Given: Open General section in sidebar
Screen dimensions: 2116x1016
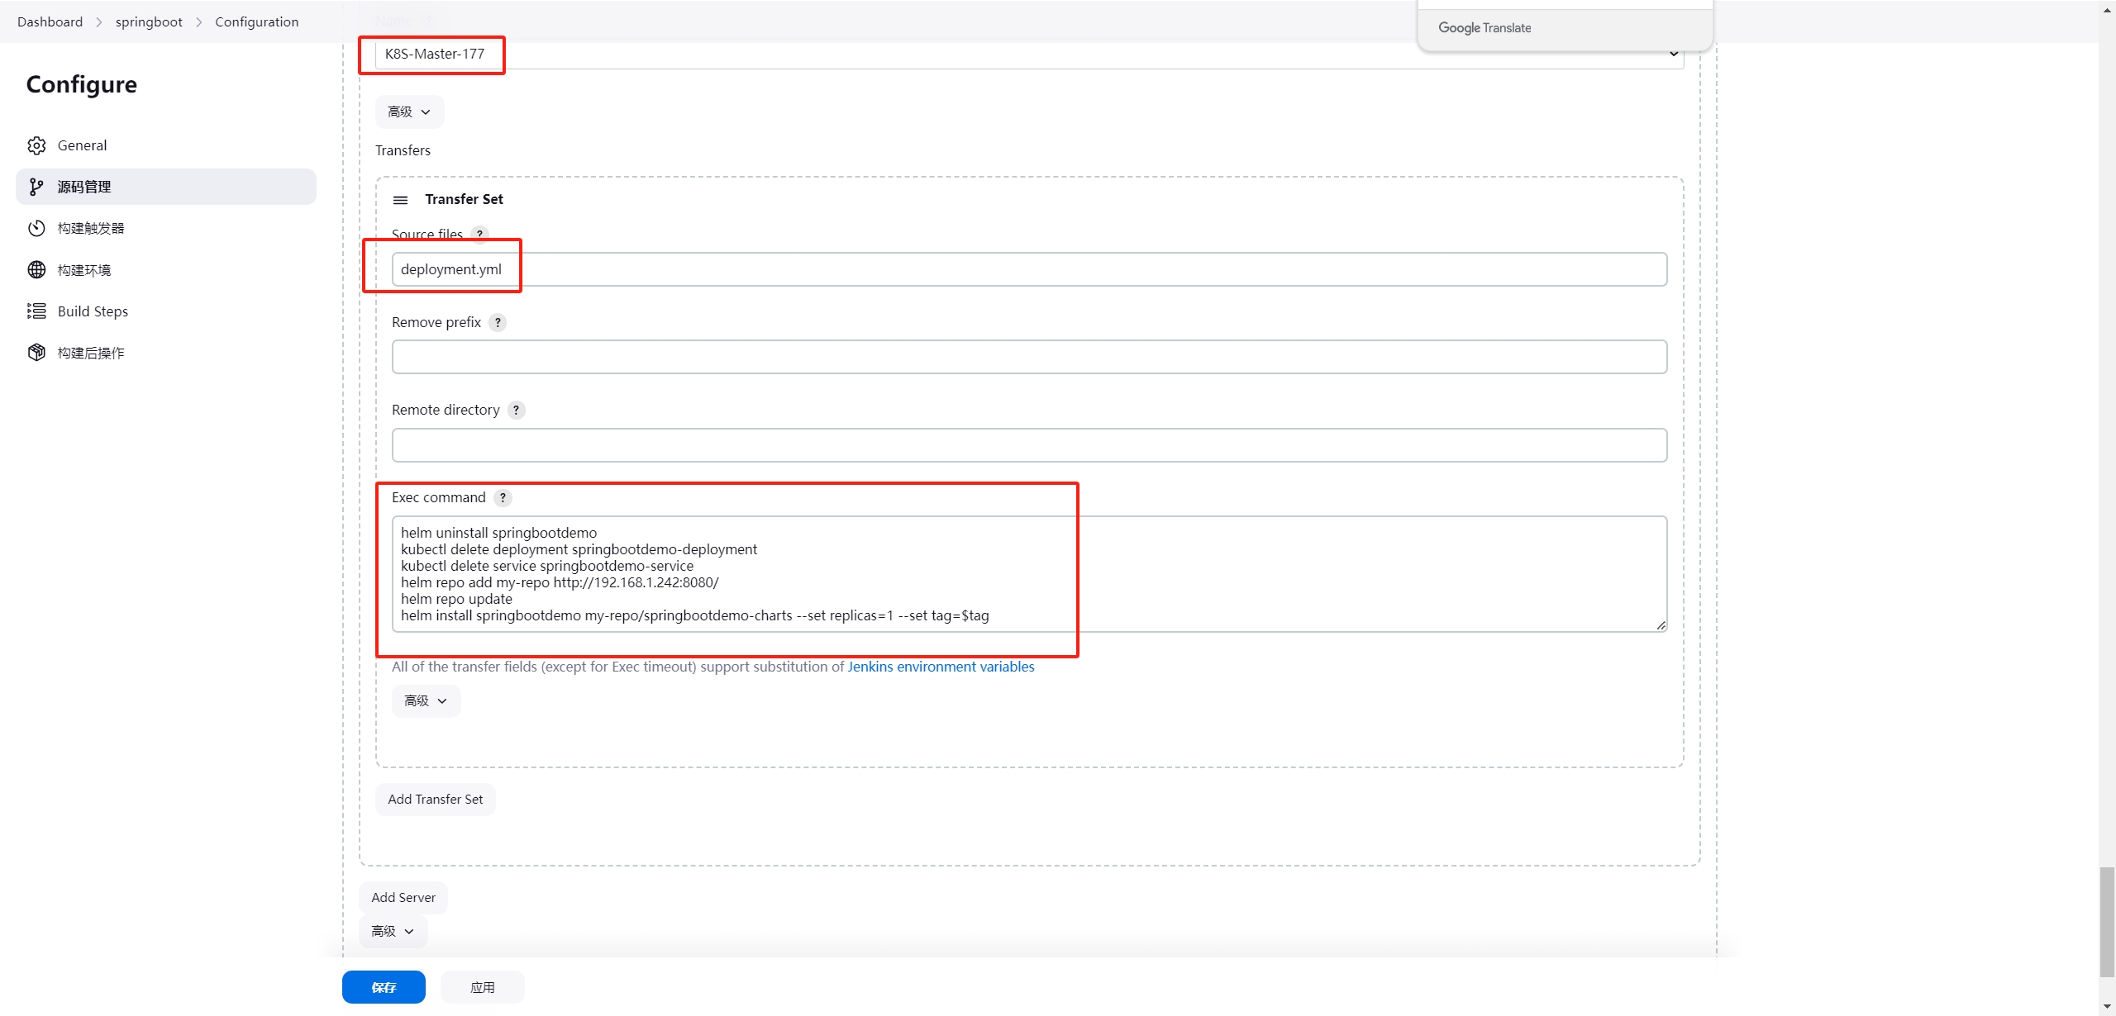Looking at the screenshot, I should pos(165,145).
